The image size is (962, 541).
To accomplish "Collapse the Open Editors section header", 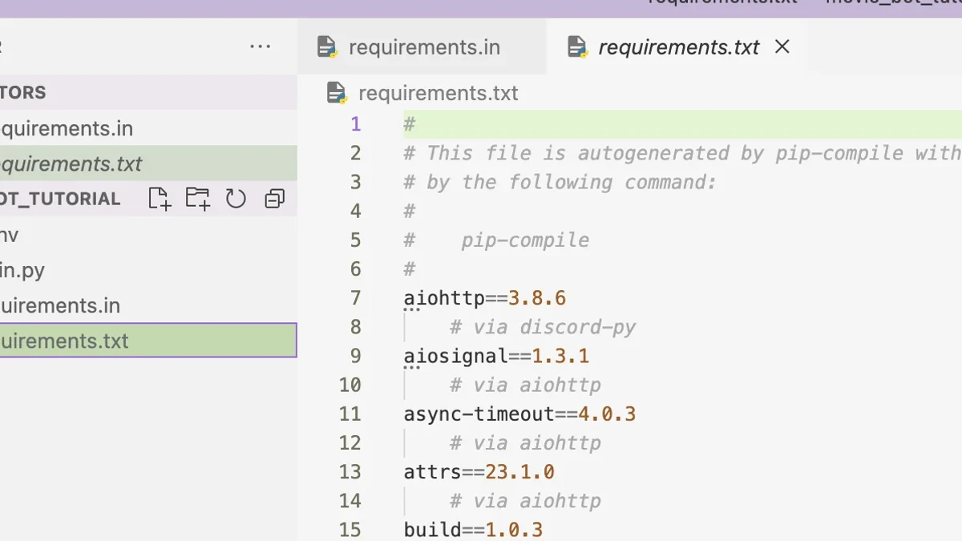I will point(148,92).
